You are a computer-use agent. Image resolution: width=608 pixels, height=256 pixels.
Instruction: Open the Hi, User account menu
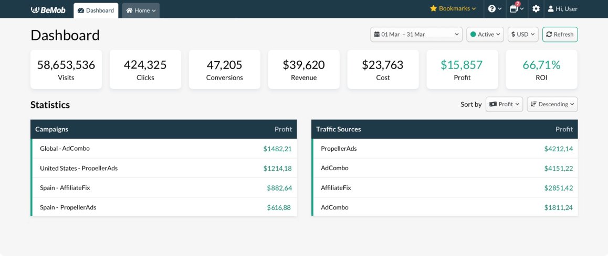563,8
